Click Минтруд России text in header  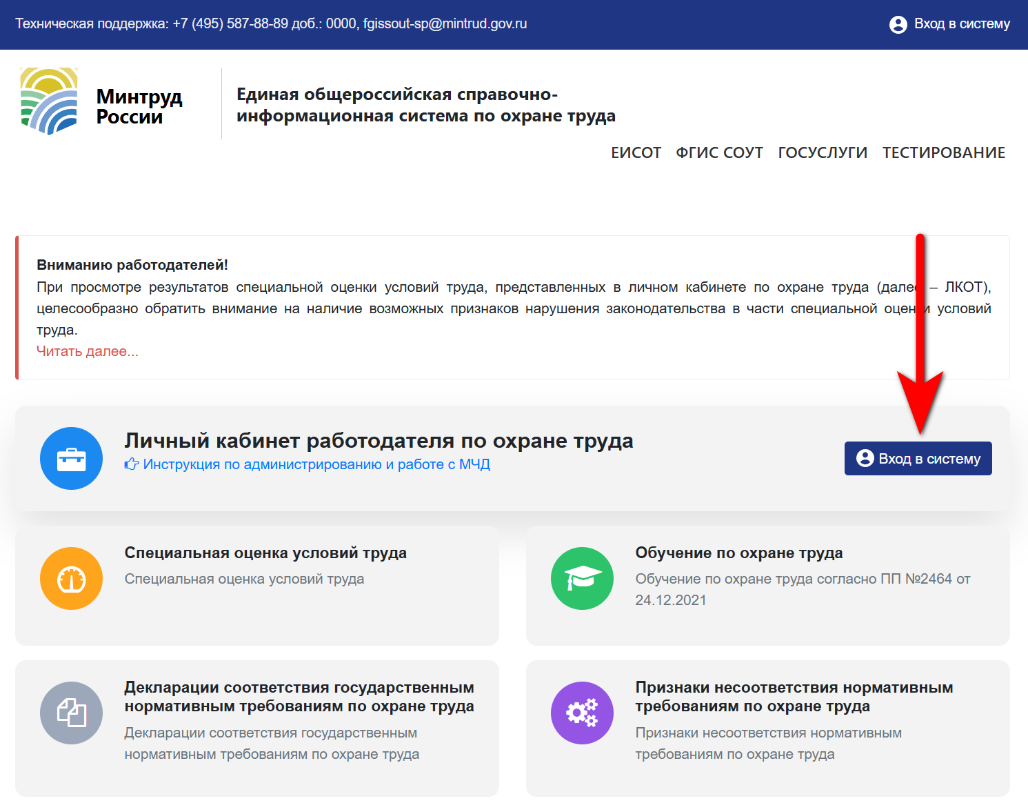[139, 106]
